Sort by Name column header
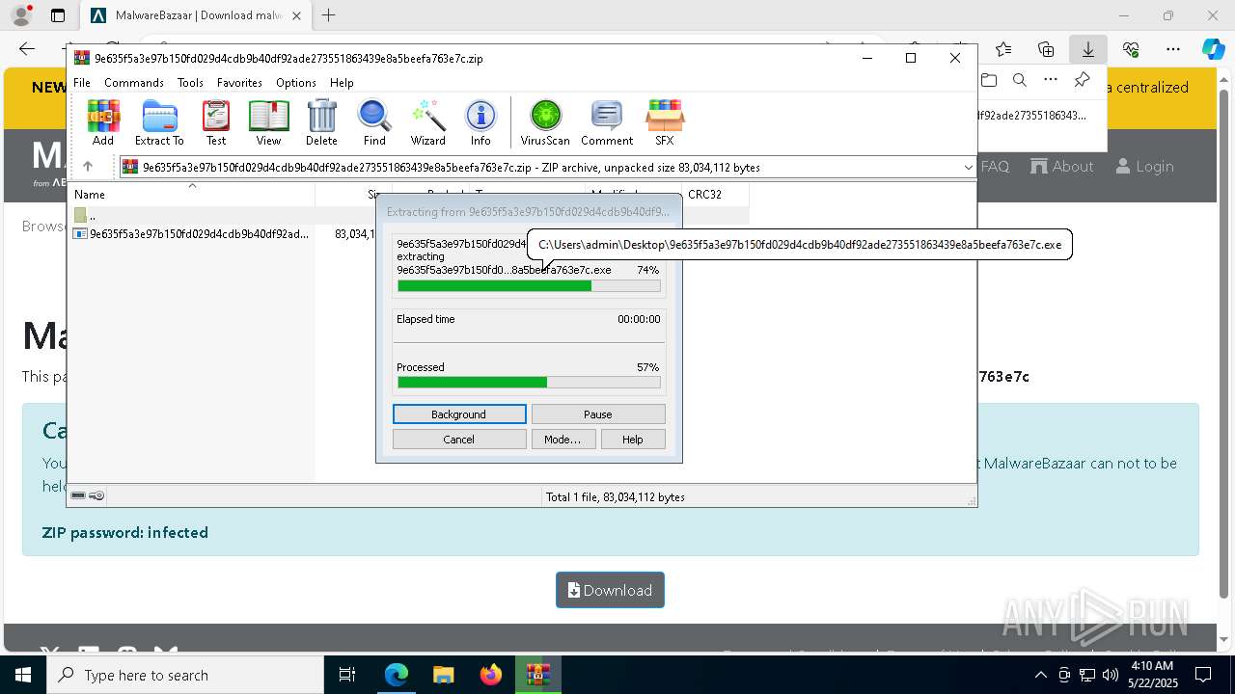1235x694 pixels. click(193, 194)
